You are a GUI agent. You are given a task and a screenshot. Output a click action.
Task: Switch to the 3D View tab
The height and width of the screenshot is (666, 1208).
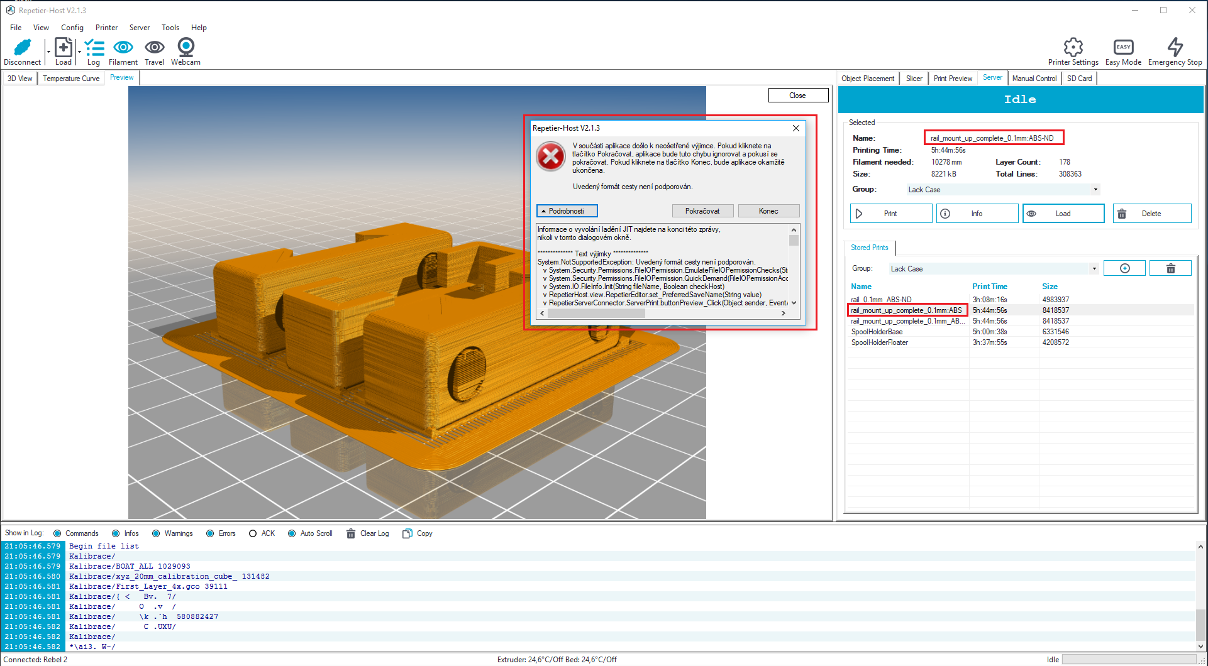click(x=20, y=79)
